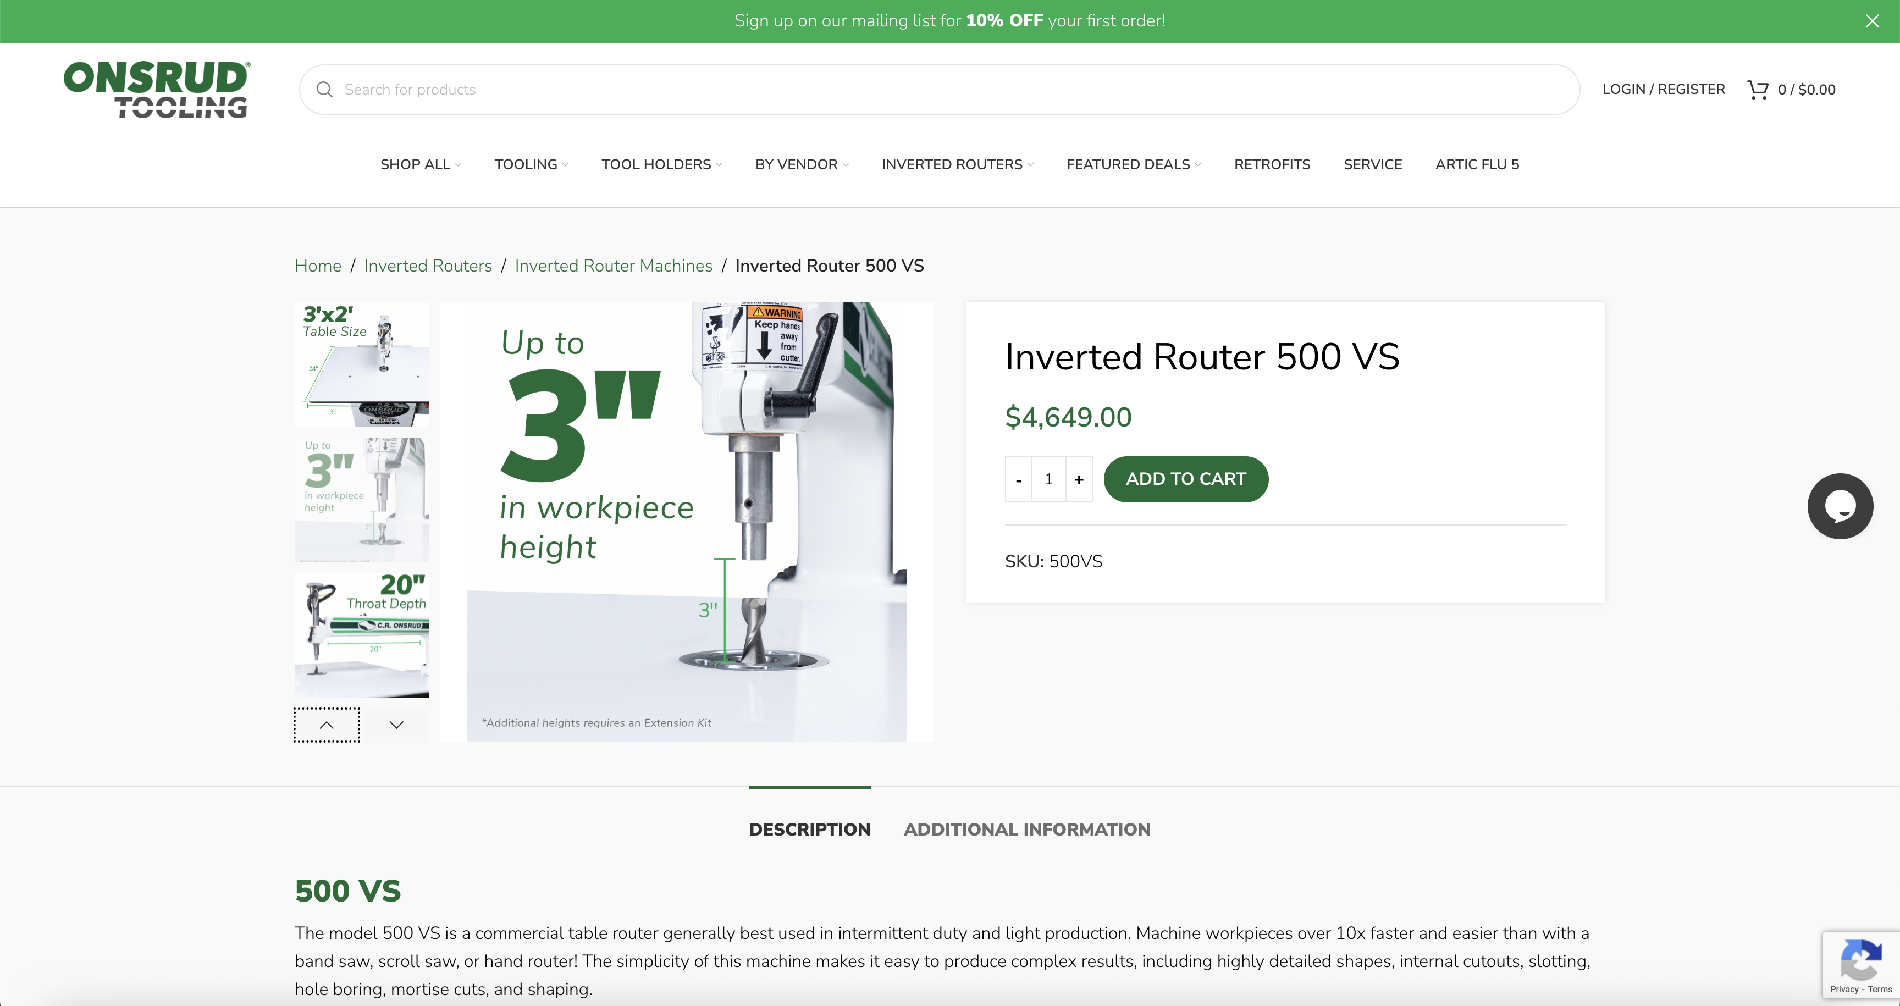This screenshot has width=1900, height=1006.
Task: Click the shopping cart icon
Action: click(1758, 89)
